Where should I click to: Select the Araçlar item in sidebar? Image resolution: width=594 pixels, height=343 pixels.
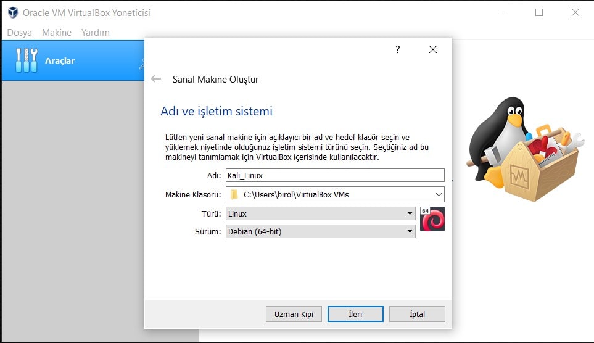point(73,60)
